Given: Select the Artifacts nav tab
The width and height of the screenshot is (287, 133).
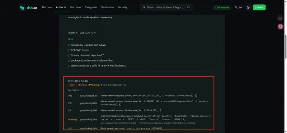Looking at the screenshot, I should [x=61, y=7].
